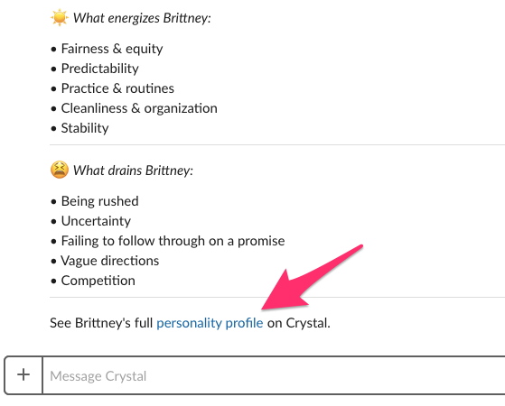Click the 'Practice & routines' list item

point(117,88)
